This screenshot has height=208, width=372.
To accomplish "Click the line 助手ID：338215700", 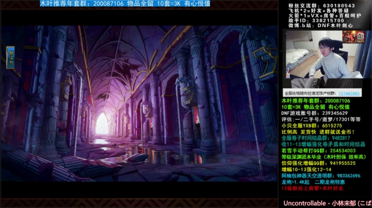I will 316,21.
